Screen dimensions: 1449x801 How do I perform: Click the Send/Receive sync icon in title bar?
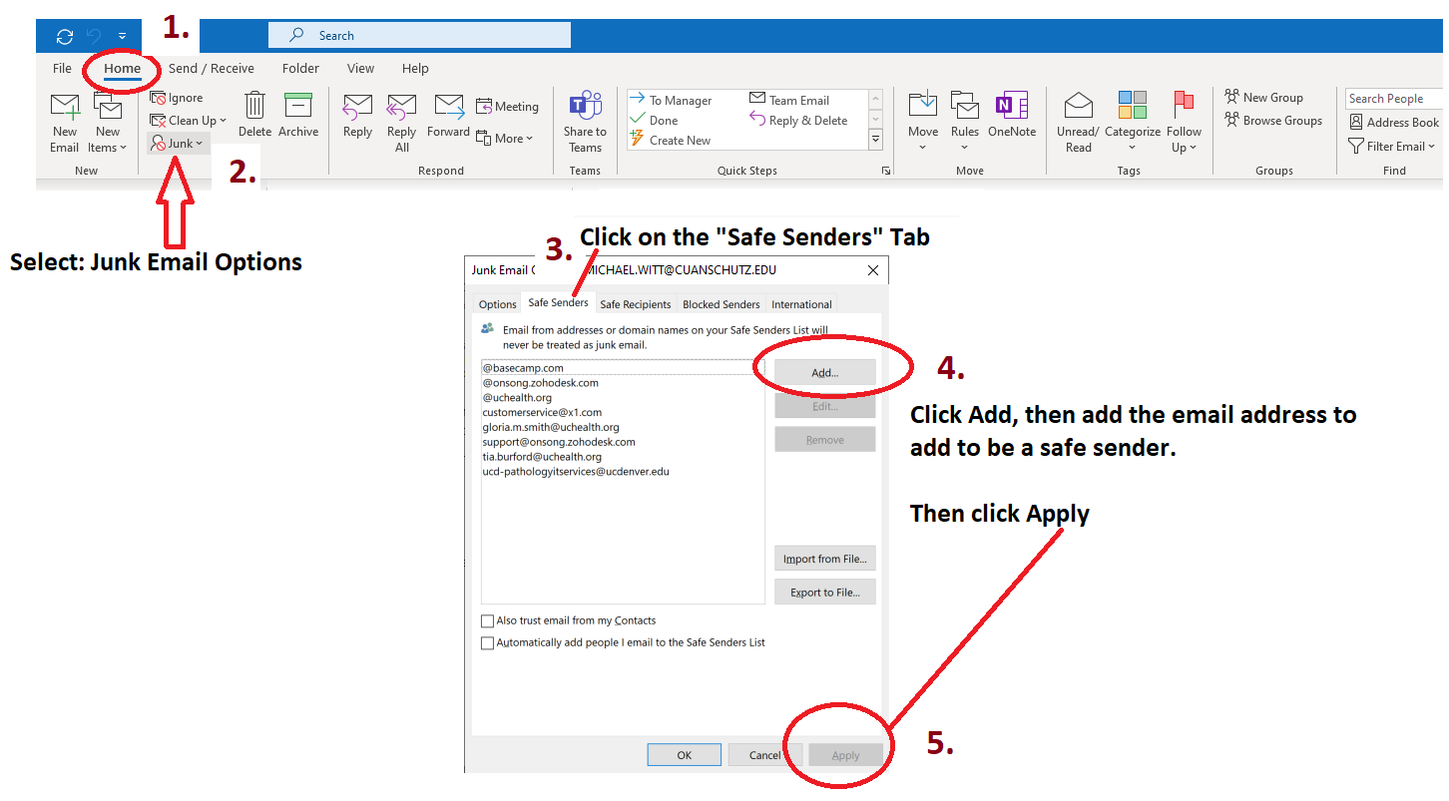coord(65,36)
